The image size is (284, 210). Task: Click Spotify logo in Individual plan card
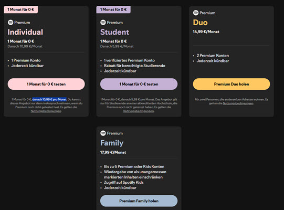click(x=10, y=23)
